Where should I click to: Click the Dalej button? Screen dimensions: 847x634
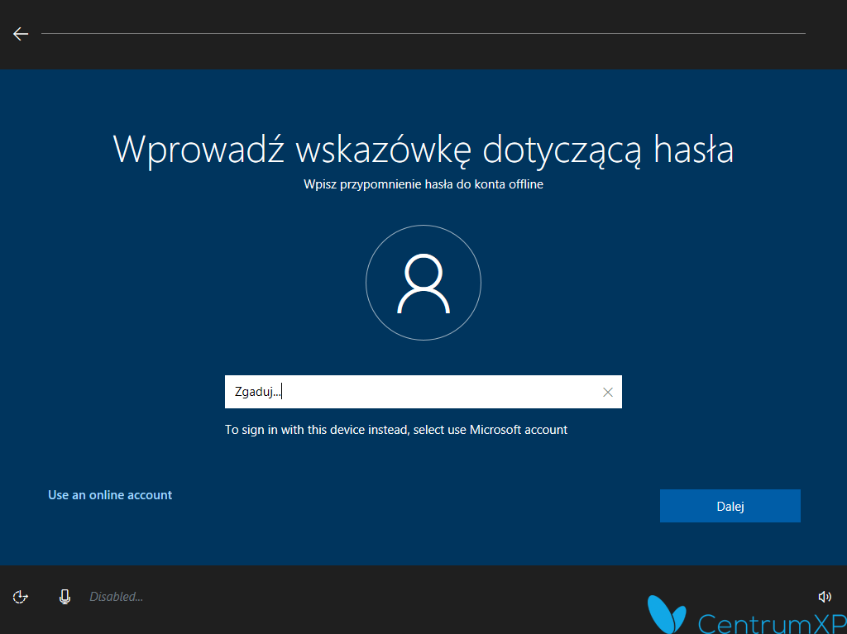pyautogui.click(x=730, y=506)
